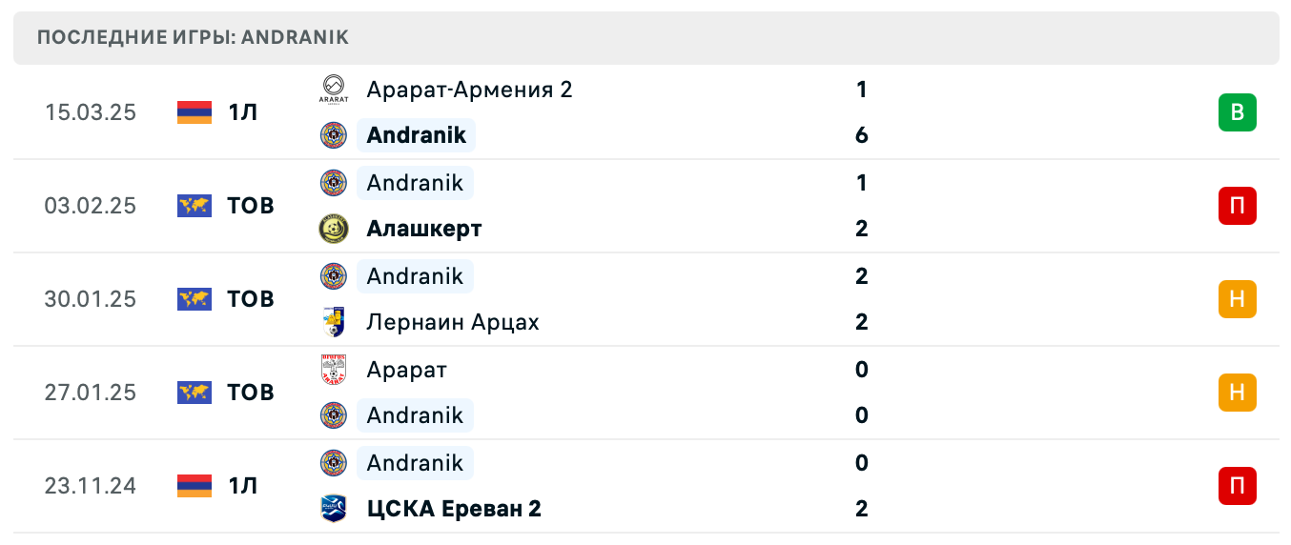Viewport: 1291px width, 545px height.
Task: Open ЦСКА Ереван 2 team link
Action: [454, 509]
